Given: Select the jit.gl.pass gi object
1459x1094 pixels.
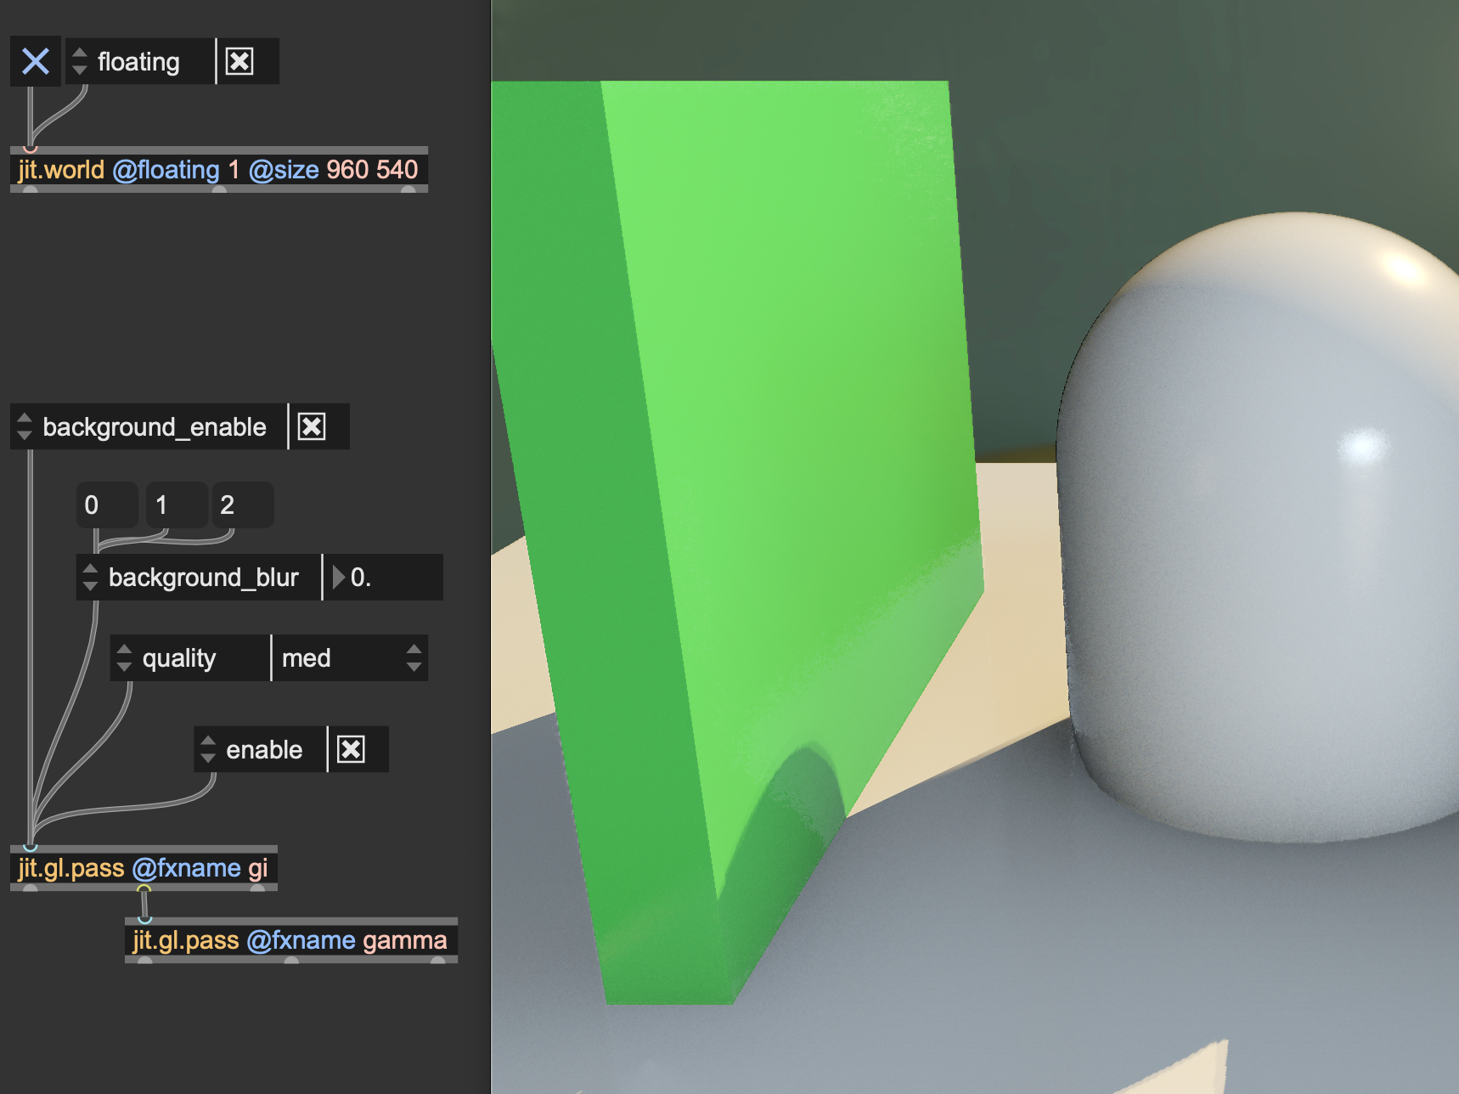Looking at the screenshot, I should [143, 868].
